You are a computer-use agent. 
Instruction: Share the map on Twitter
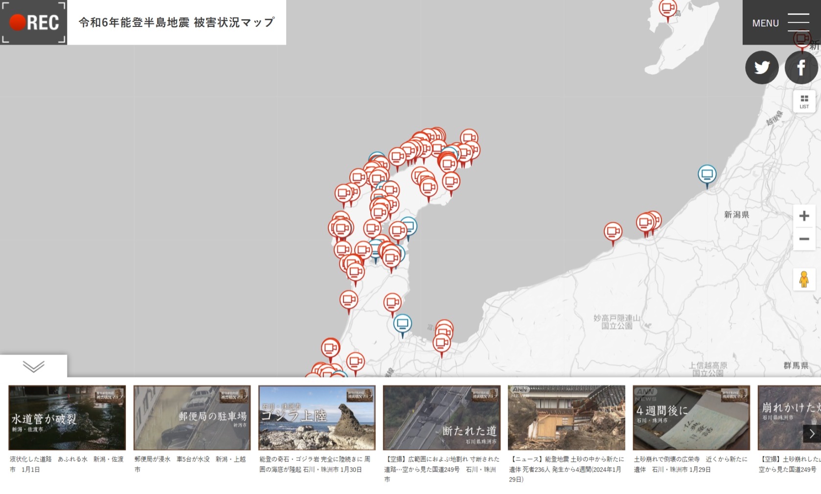[762, 67]
